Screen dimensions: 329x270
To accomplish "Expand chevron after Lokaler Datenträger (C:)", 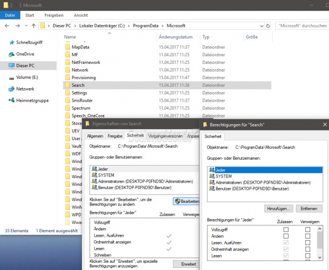I will (129, 26).
